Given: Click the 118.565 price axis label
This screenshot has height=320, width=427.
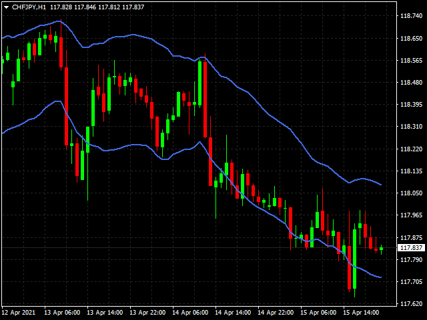Looking at the screenshot, I should coord(411,61).
